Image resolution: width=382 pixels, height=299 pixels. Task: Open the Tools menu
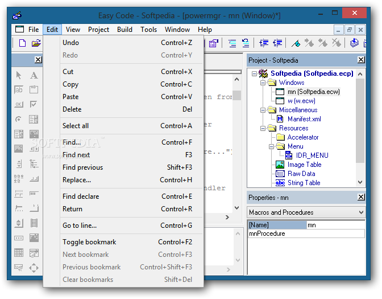(148, 30)
